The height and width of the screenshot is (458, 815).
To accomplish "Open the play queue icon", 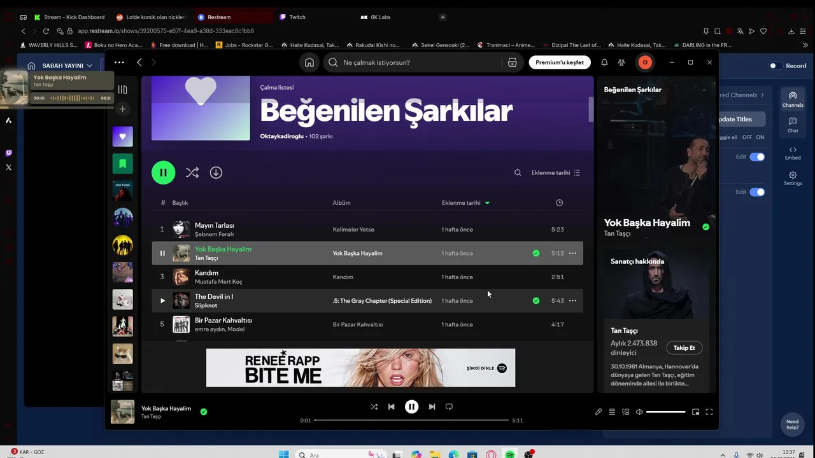I will pos(612,412).
